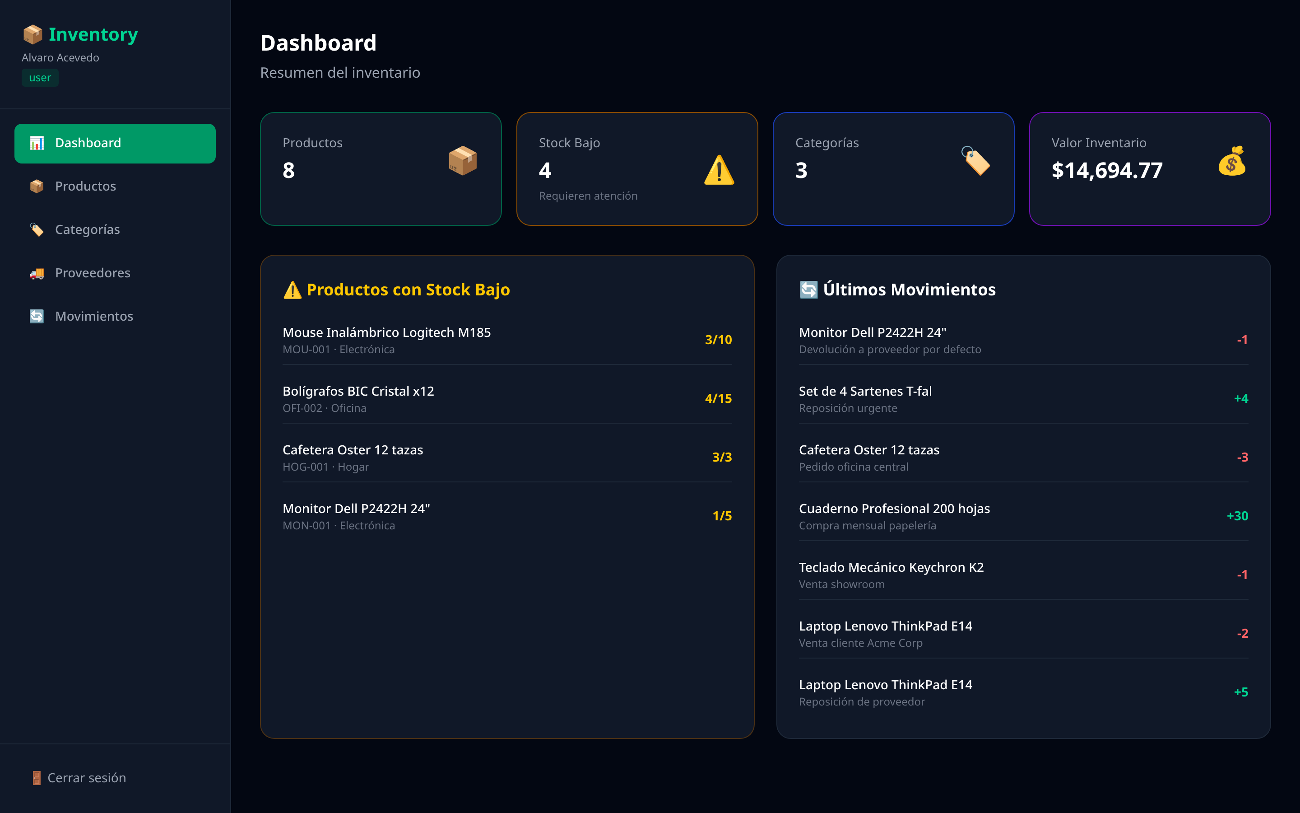Click the Alvaro Acevedo username
Viewport: 1300px width, 813px height.
(60, 57)
